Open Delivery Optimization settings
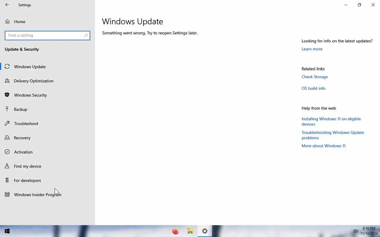This screenshot has height=237, width=380. 47,81
